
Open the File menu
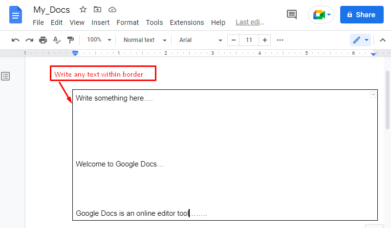[x=38, y=22]
